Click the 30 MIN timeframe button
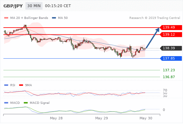The height and width of the screenshot is (124, 183). tap(34, 6)
